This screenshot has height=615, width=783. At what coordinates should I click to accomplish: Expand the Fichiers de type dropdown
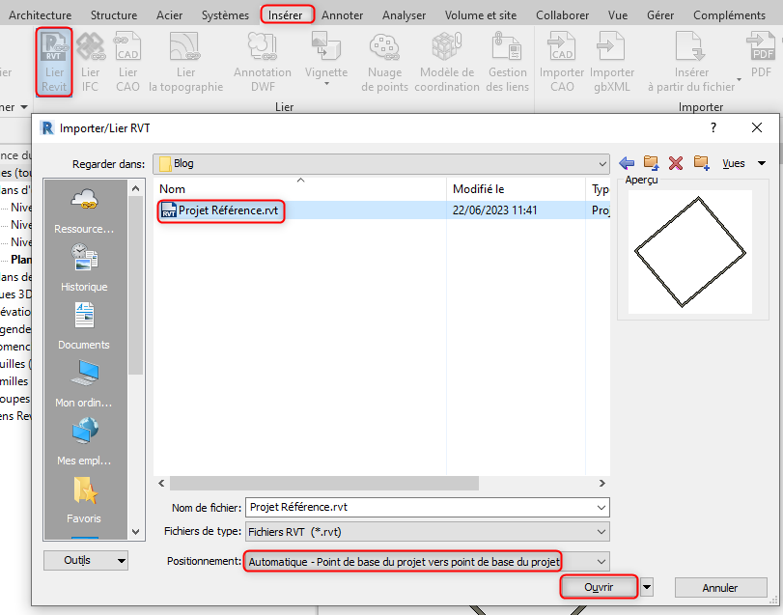pos(602,532)
